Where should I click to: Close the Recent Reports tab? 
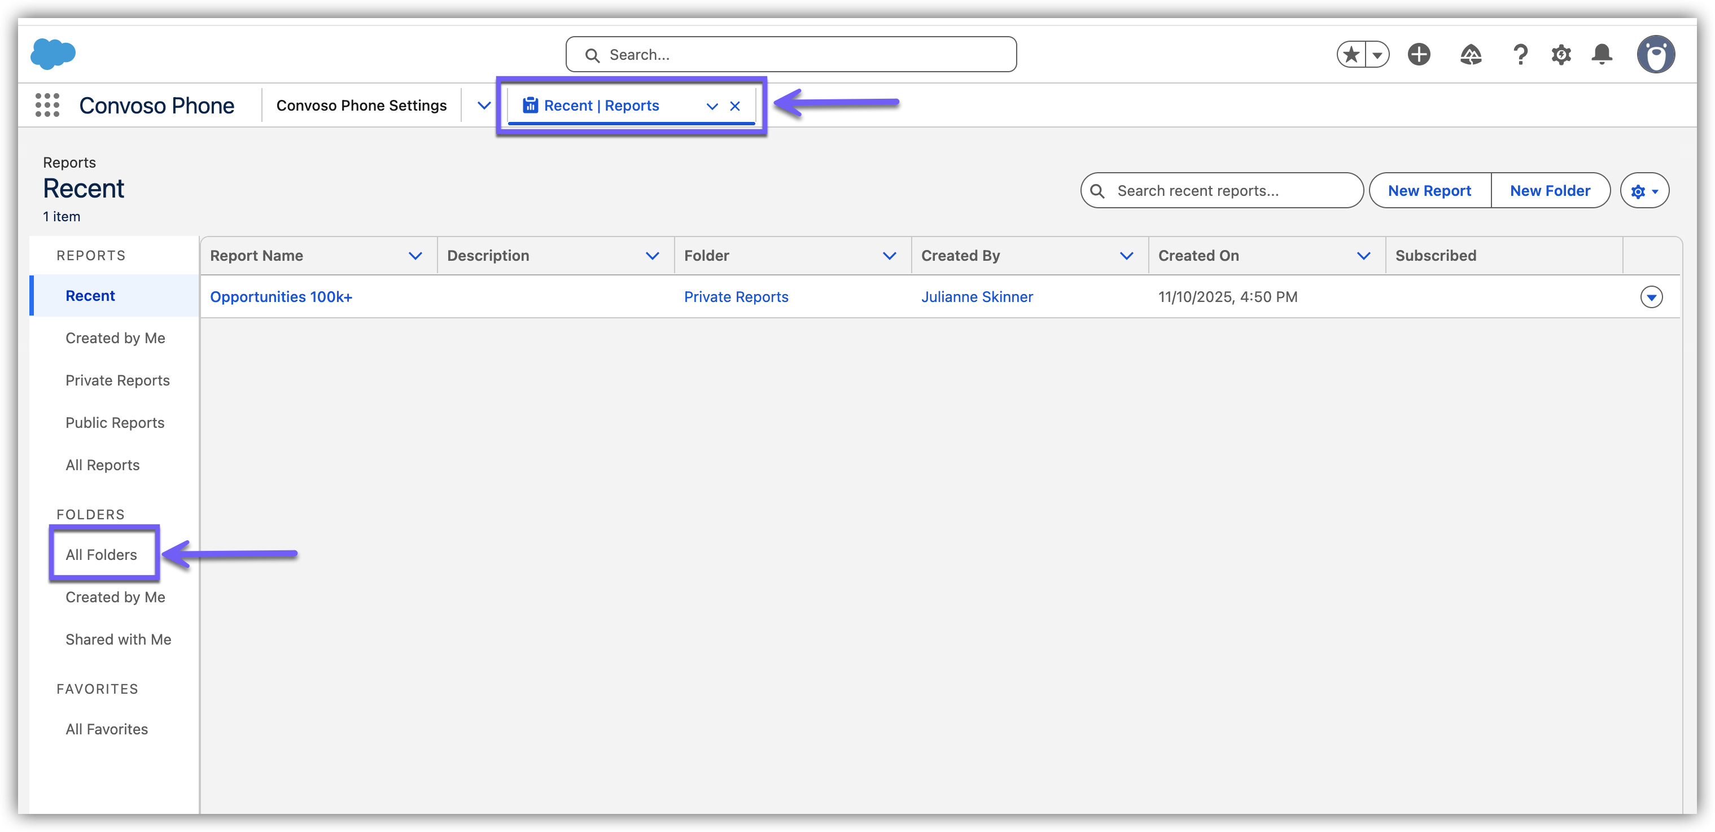click(735, 106)
